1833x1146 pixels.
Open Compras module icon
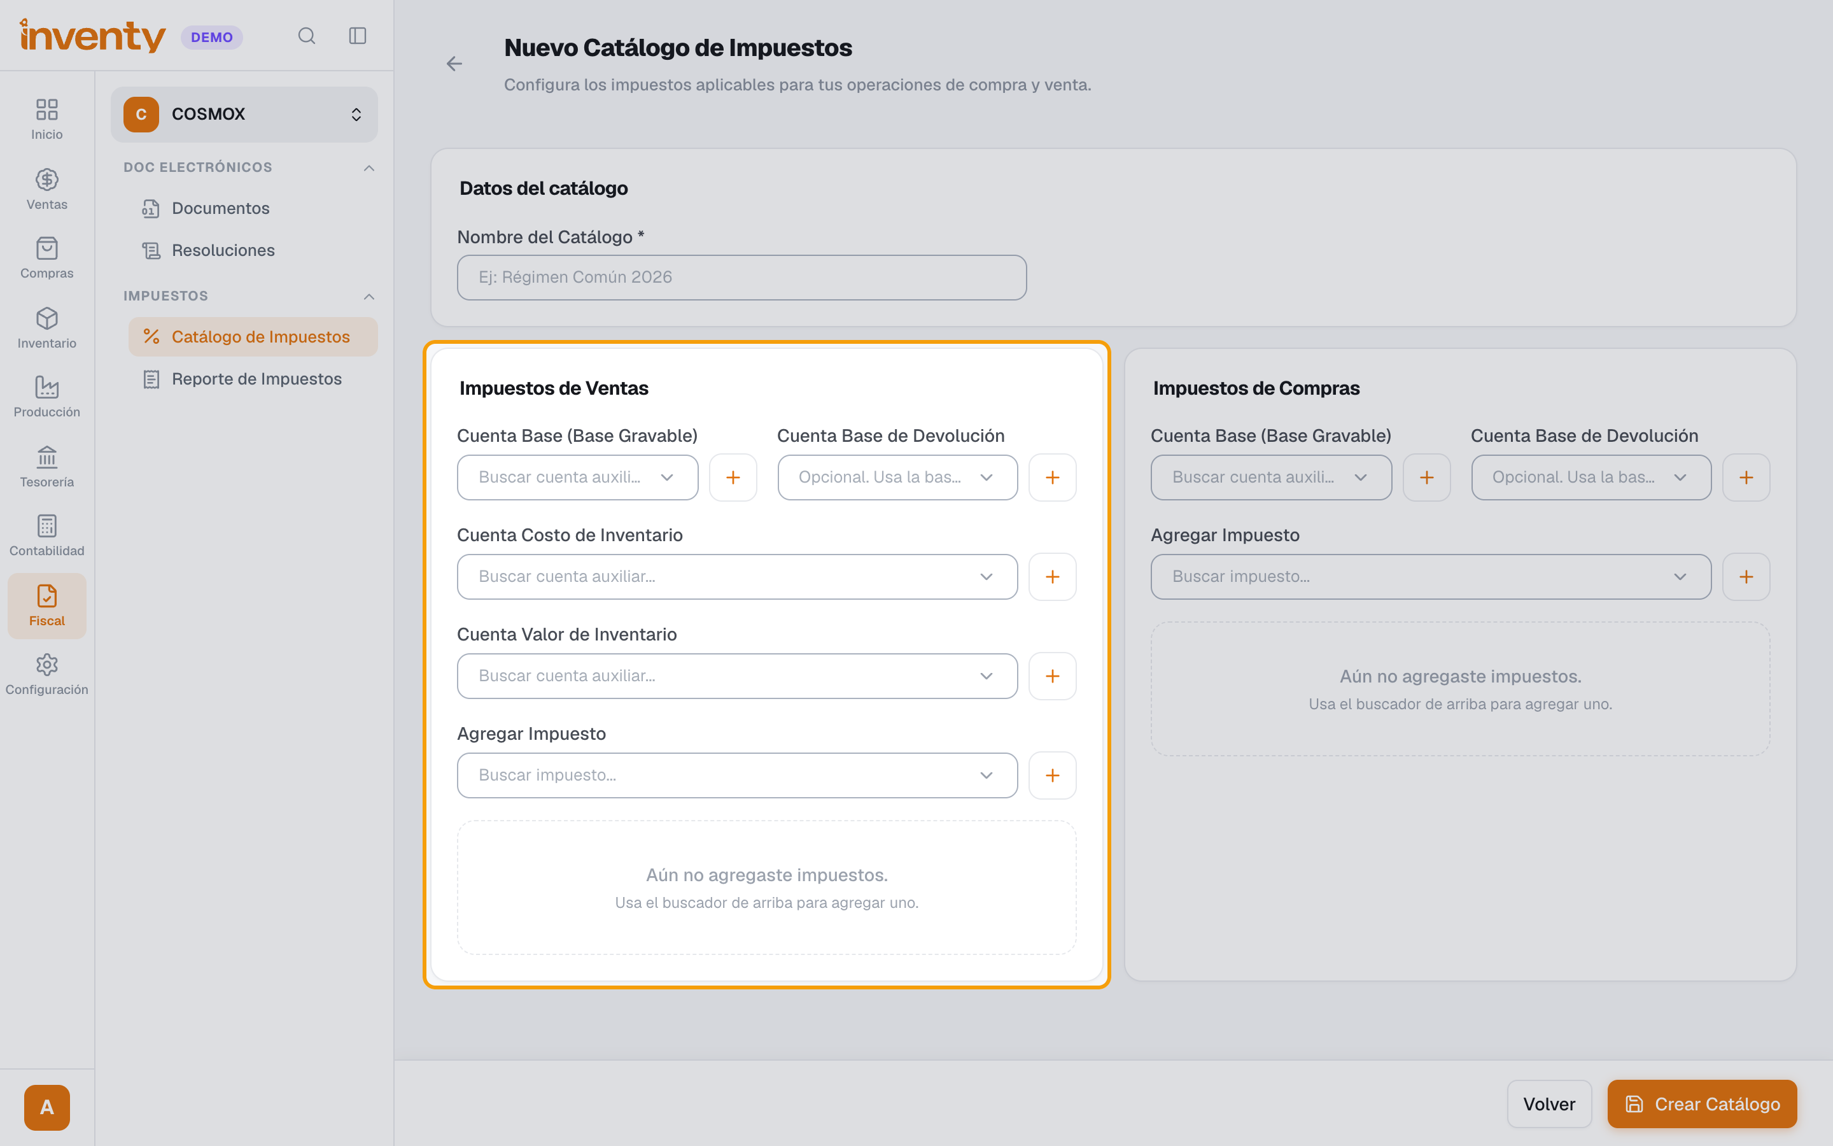47,258
